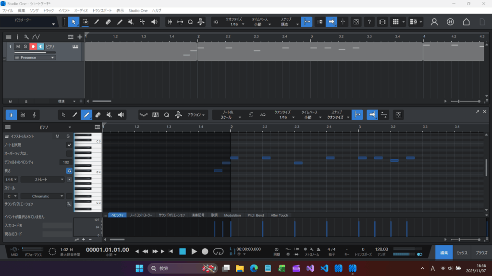Toggle record arm on the ピアノ track

[x=33, y=46]
